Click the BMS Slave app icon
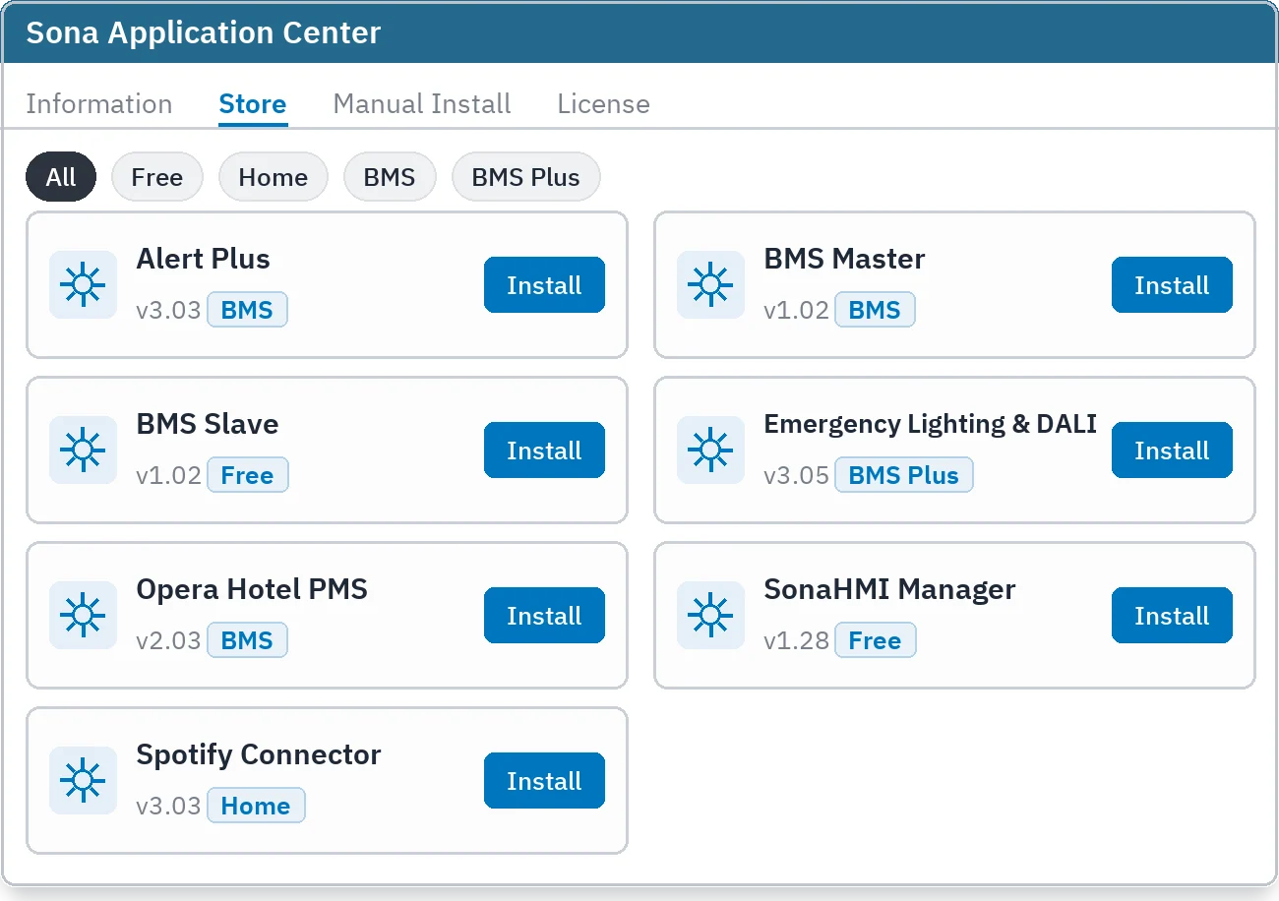This screenshot has height=901, width=1279. point(83,450)
